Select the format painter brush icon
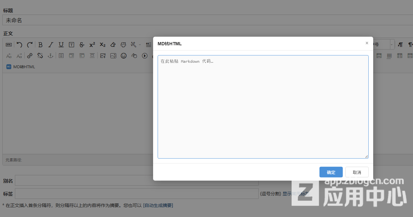This screenshot has width=413, height=217. (x=123, y=45)
